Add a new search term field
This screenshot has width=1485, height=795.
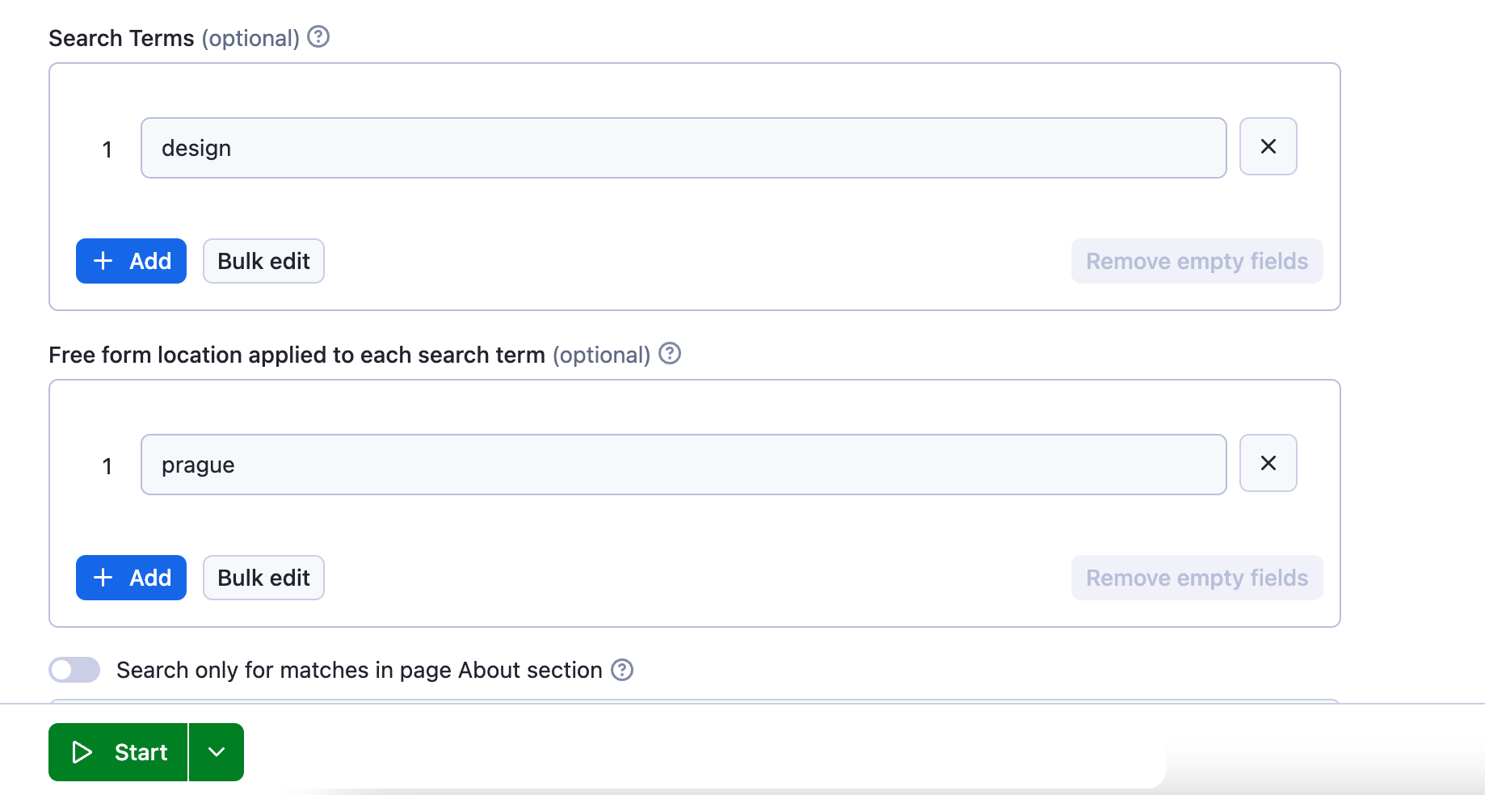(x=131, y=261)
